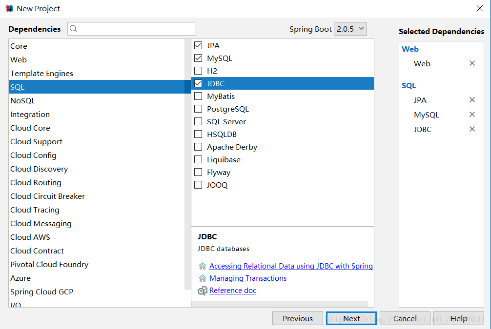
Task: Open the Managing Transactions link
Action: point(247,278)
